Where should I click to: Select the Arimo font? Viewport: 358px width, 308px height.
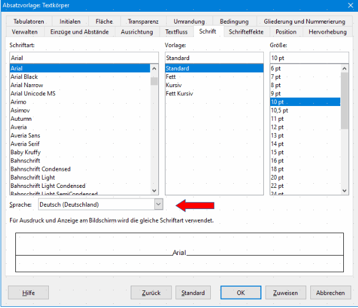pyautogui.click(x=80, y=102)
